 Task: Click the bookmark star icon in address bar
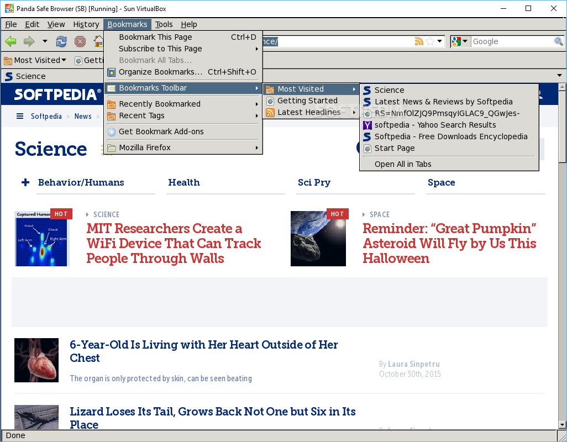(x=430, y=41)
